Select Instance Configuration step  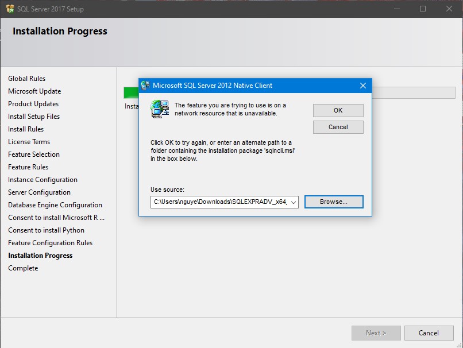tap(43, 180)
